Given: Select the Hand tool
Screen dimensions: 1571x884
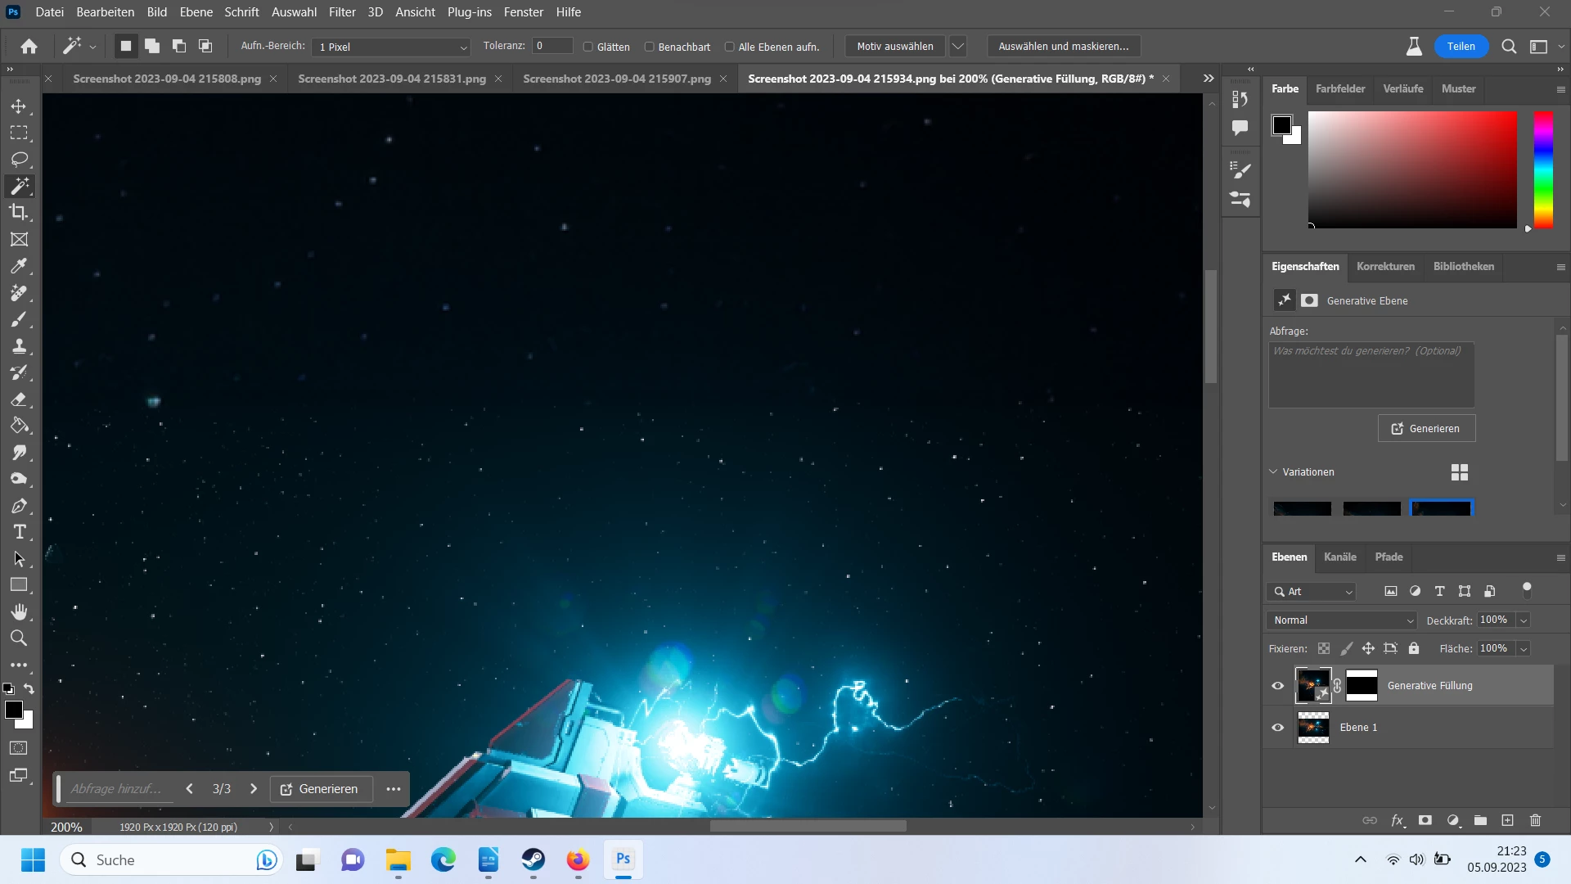Looking at the screenshot, I should (19, 611).
